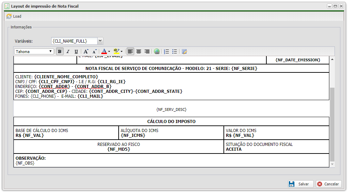Image resolution: width=348 pixels, height=193 pixels.
Task: Increase the font size
Action: (86, 52)
